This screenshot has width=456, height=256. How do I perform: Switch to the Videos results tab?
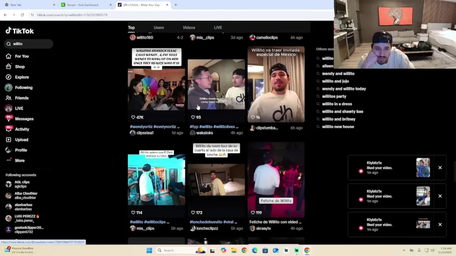pyautogui.click(x=189, y=27)
